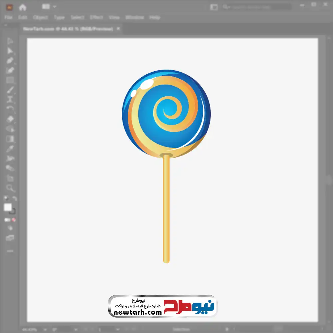333x333 pixels.
Task: Go to the Home screen icon
Action: coord(23,7)
